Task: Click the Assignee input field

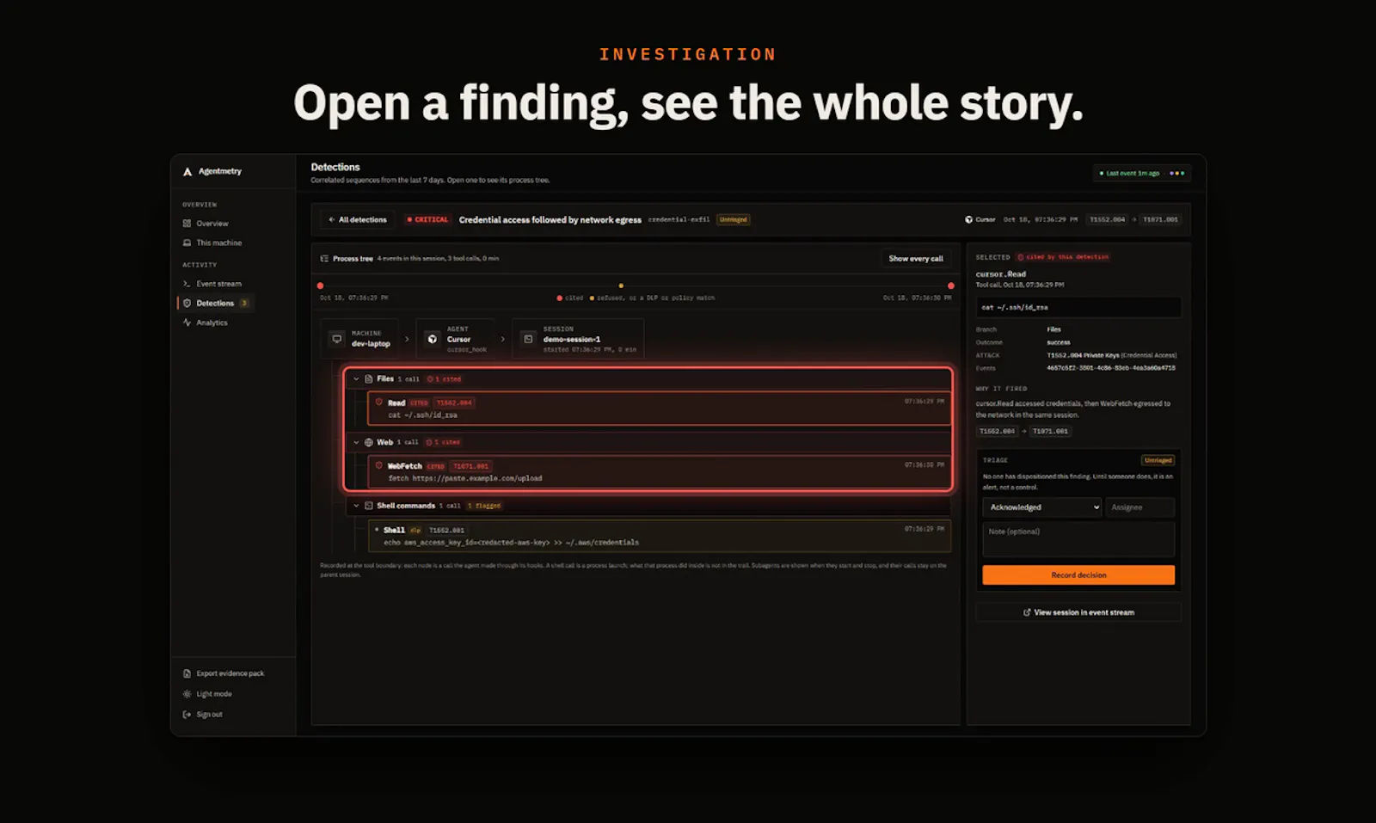Action: coord(1140,508)
